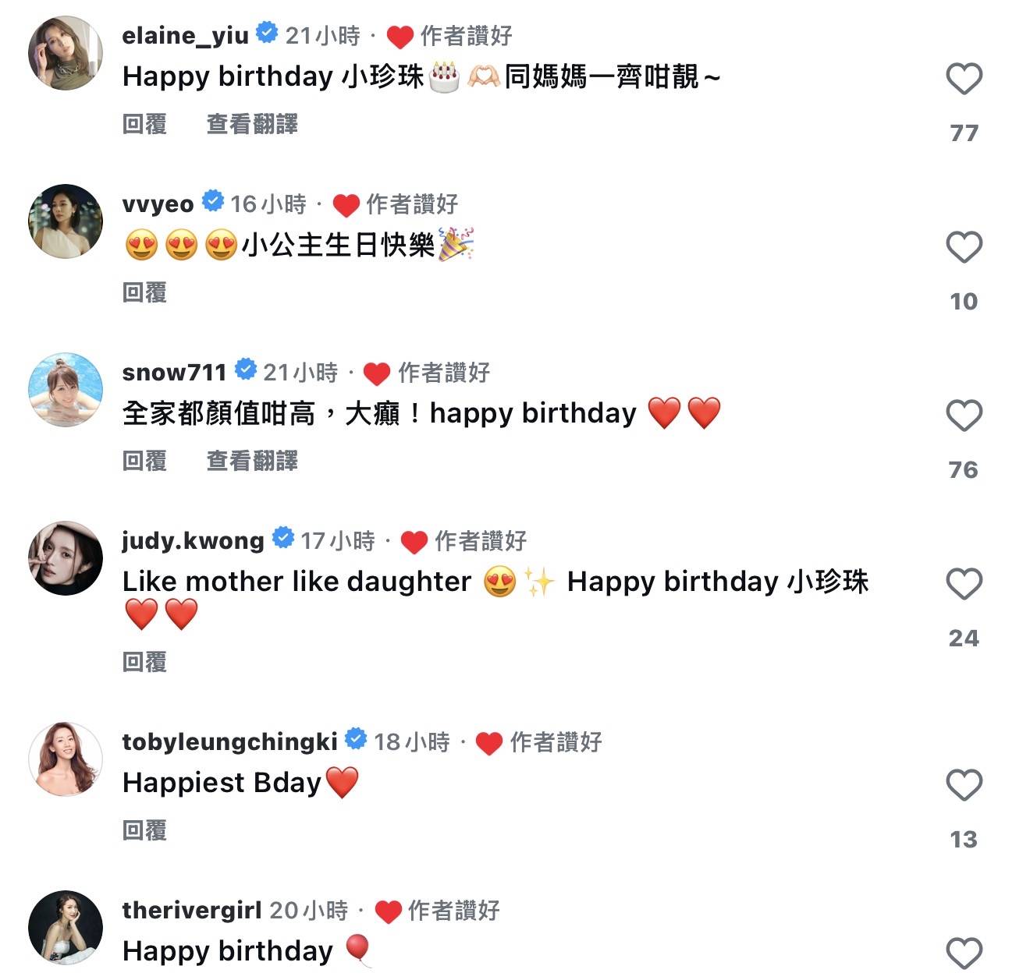Reply to elaine_yiu's comment
Viewport: 1030px width, 980px height.
point(144,124)
